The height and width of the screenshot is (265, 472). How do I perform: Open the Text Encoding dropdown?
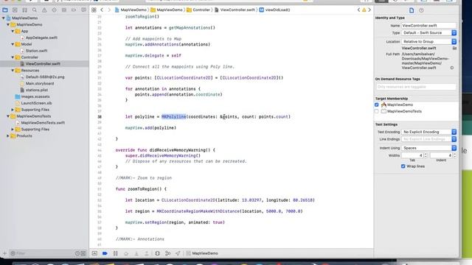(x=429, y=132)
